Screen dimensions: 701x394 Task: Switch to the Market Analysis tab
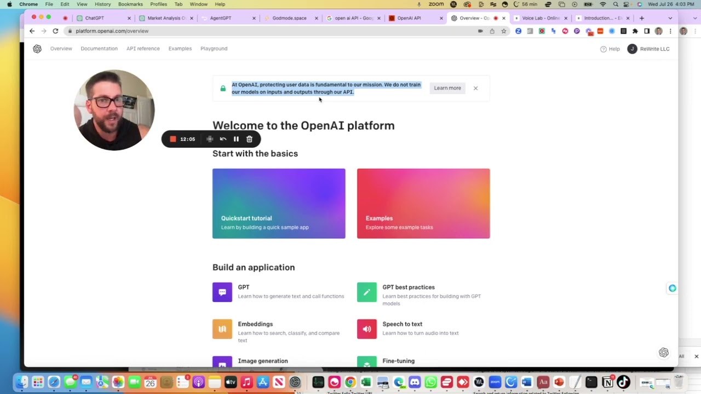point(166,18)
